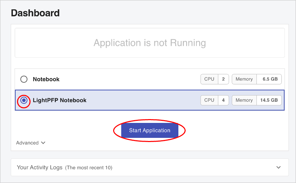Select the Notebook radio button
This screenshot has height=183, width=296.
coord(24,79)
